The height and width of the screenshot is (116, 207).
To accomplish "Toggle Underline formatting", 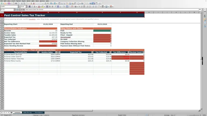I will (x=34, y=6).
